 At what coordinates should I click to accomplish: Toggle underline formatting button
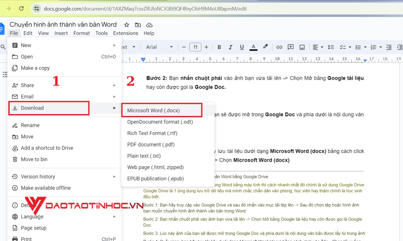tap(242, 47)
